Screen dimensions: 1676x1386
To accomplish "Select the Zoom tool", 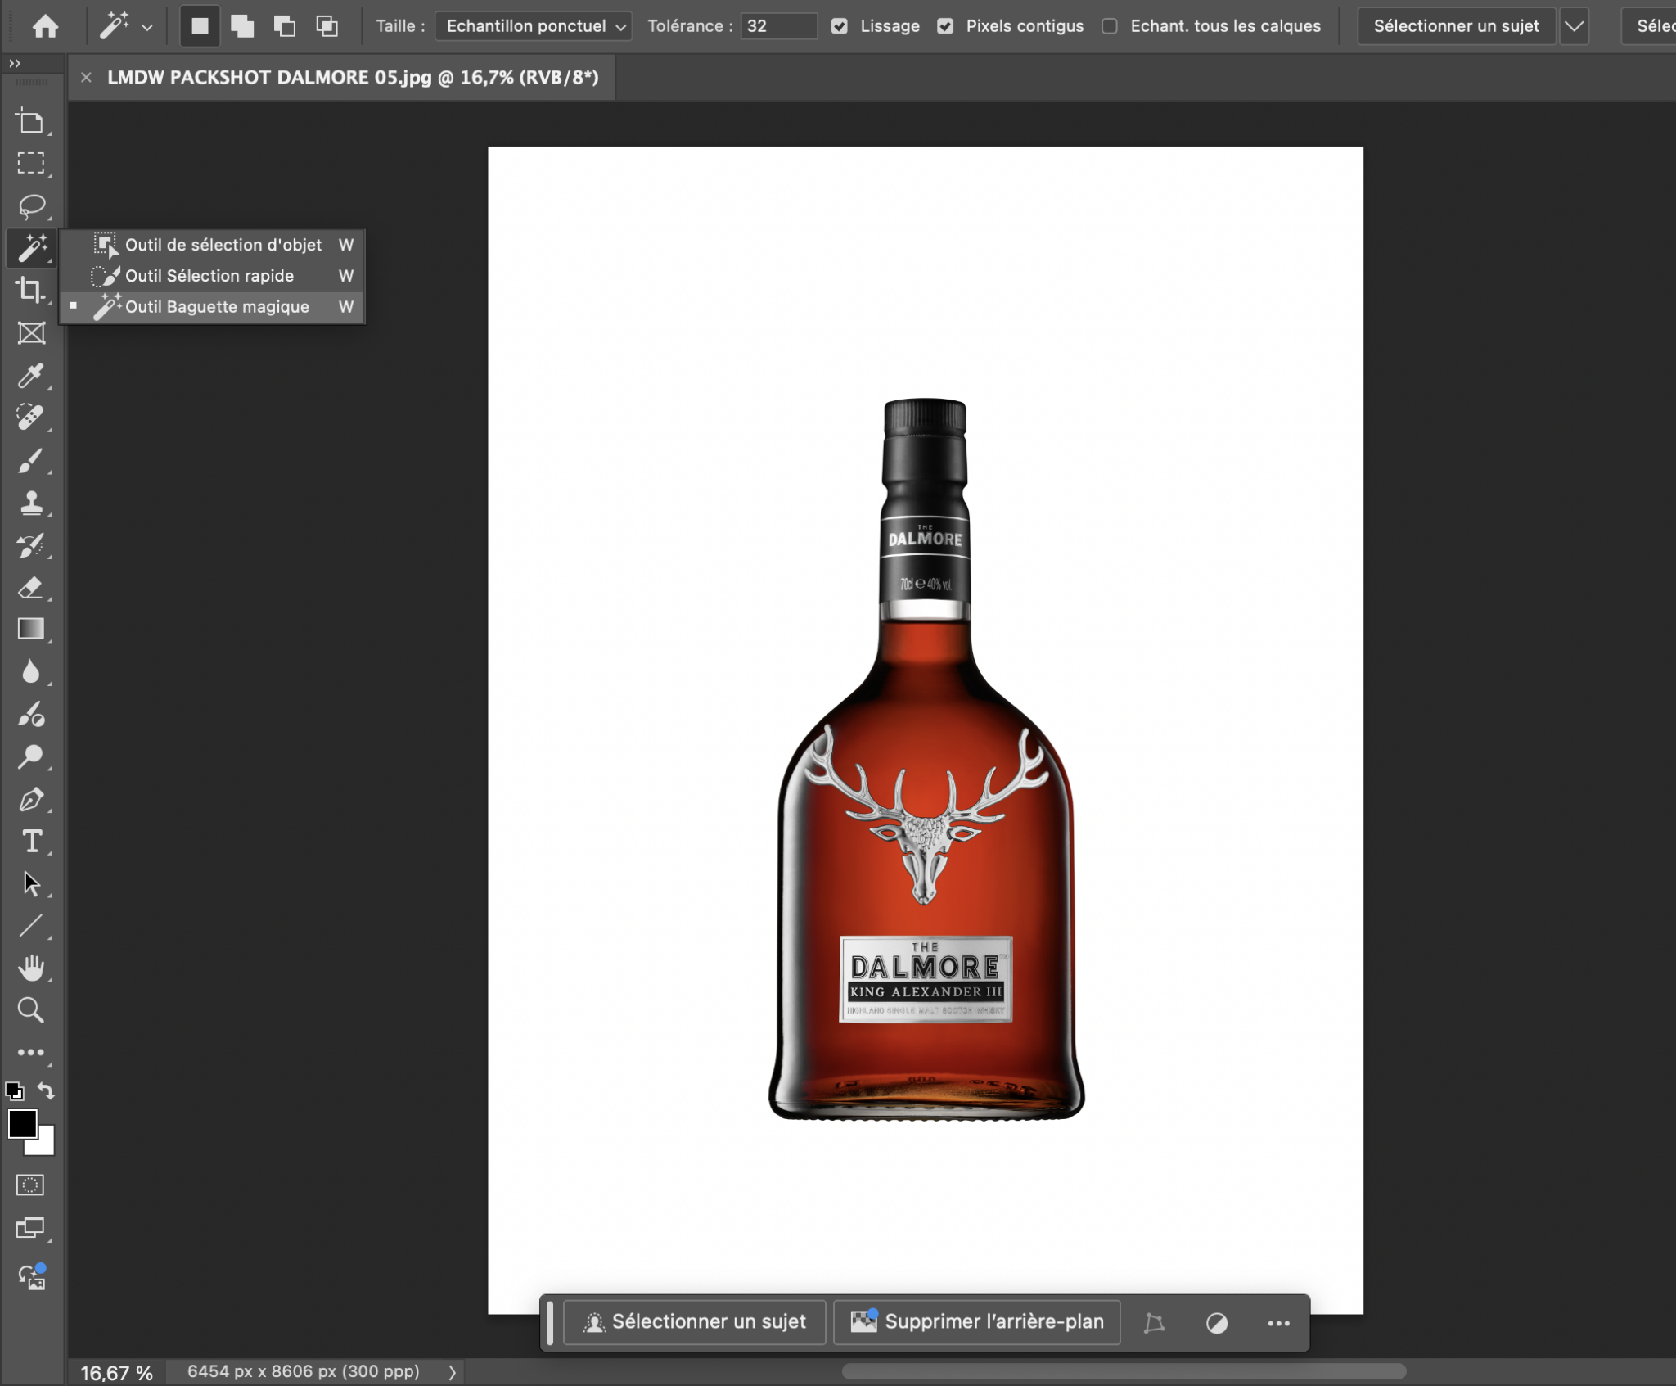I will pyautogui.click(x=31, y=1010).
